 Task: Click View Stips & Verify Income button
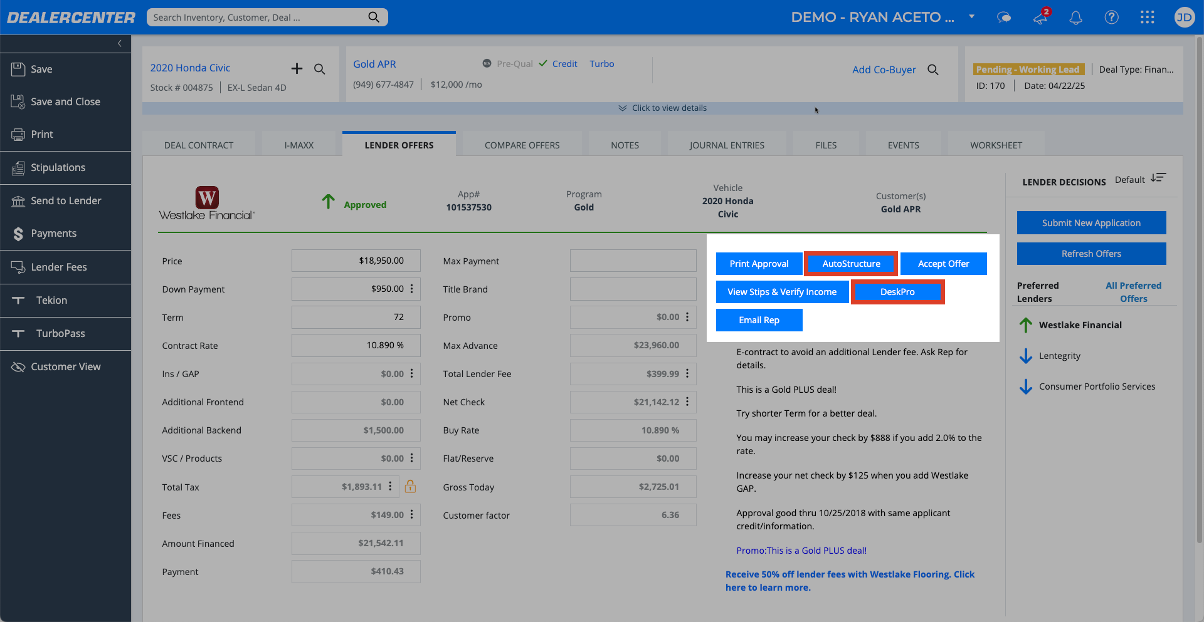[782, 292]
